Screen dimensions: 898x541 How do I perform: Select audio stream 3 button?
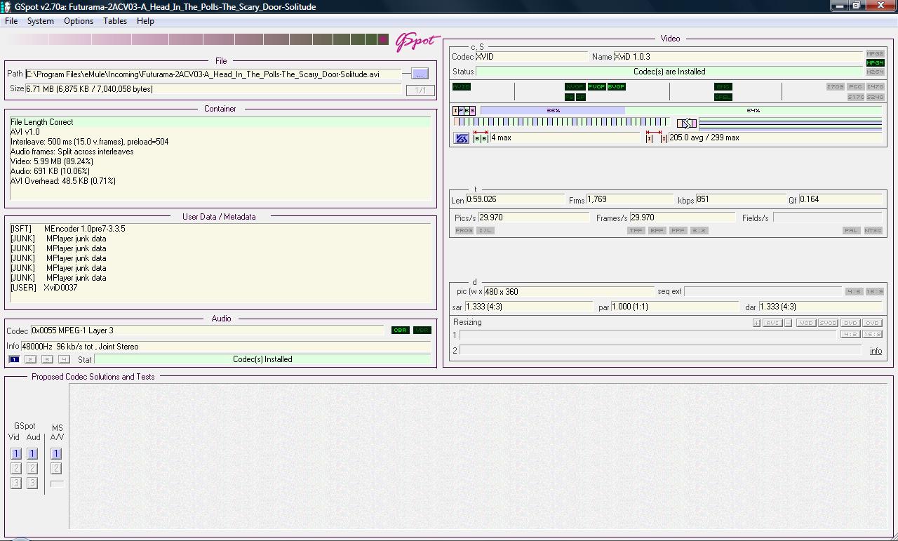47,359
